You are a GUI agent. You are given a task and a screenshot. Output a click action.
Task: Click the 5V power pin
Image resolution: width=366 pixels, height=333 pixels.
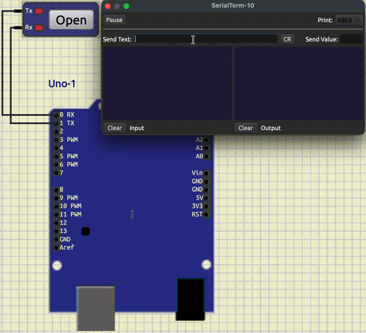tap(206, 198)
